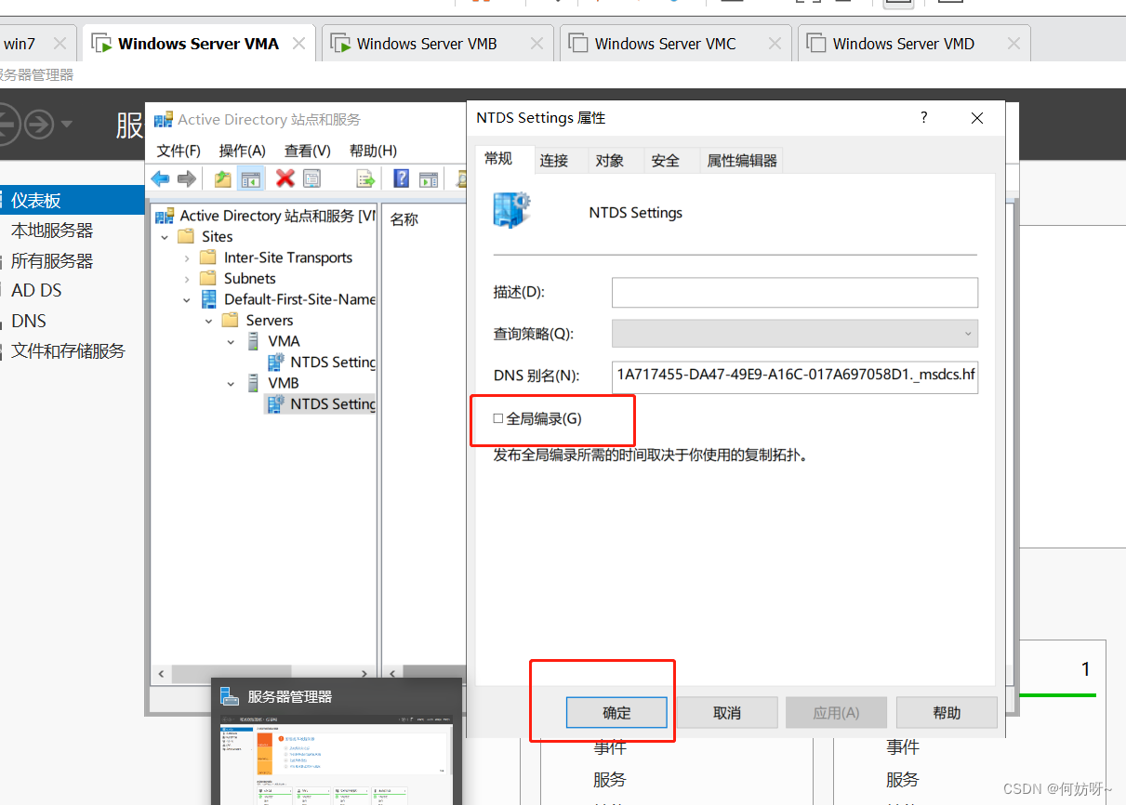Image resolution: width=1126 pixels, height=805 pixels.
Task: Click the 取消 button
Action: click(x=727, y=713)
